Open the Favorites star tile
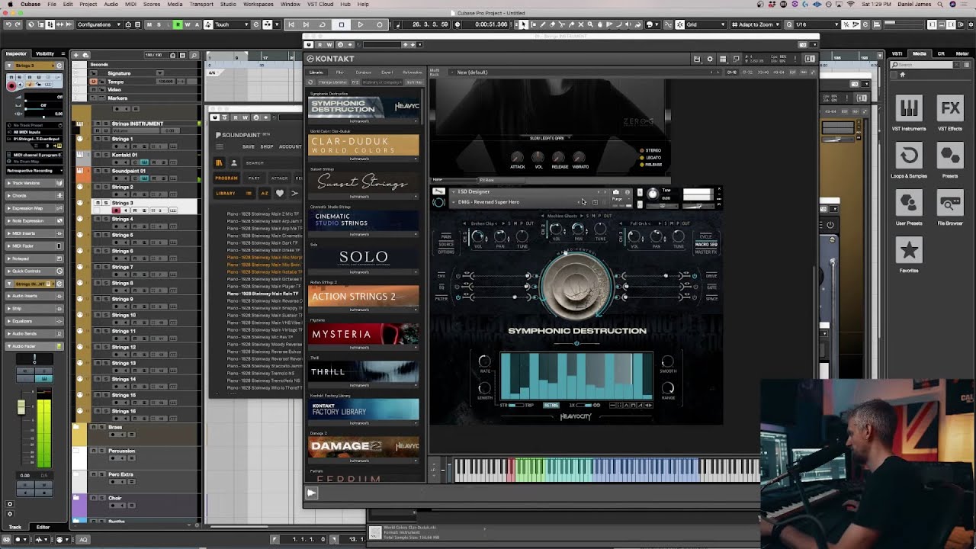 909,250
